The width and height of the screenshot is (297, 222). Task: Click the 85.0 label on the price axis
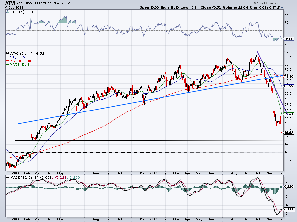click(x=288, y=53)
